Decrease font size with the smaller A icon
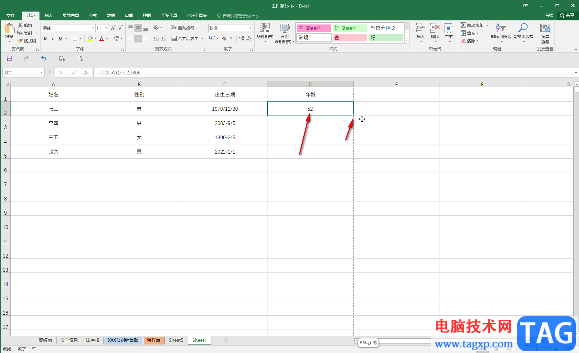This screenshot has width=579, height=353. [x=120, y=28]
